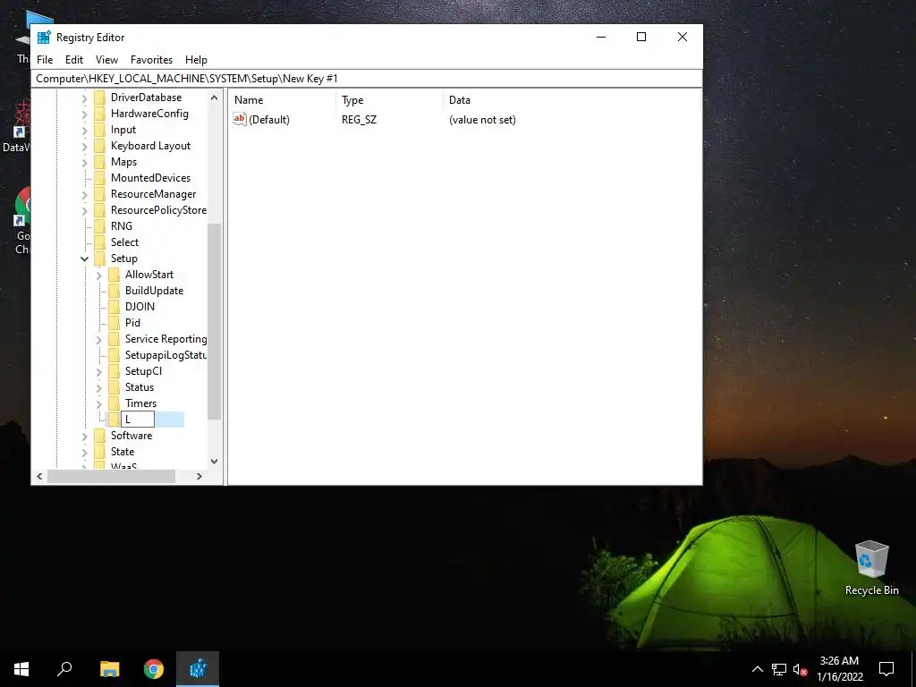
Task: Expand the State key
Action: 85,452
